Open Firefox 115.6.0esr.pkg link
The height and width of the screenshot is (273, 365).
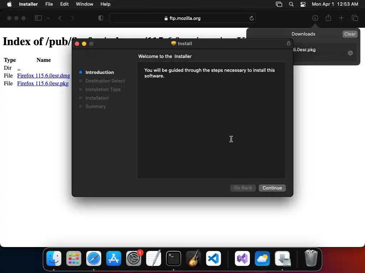43,84
